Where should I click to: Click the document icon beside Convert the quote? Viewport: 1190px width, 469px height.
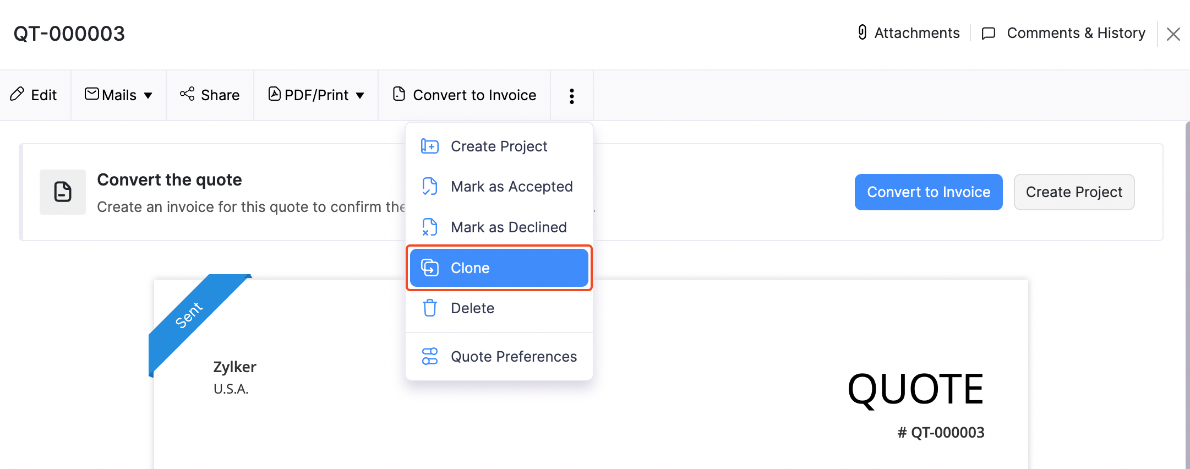coord(63,192)
